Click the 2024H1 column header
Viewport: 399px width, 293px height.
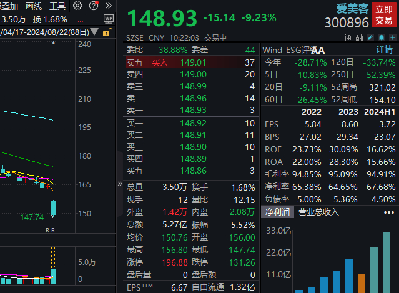click(380, 112)
